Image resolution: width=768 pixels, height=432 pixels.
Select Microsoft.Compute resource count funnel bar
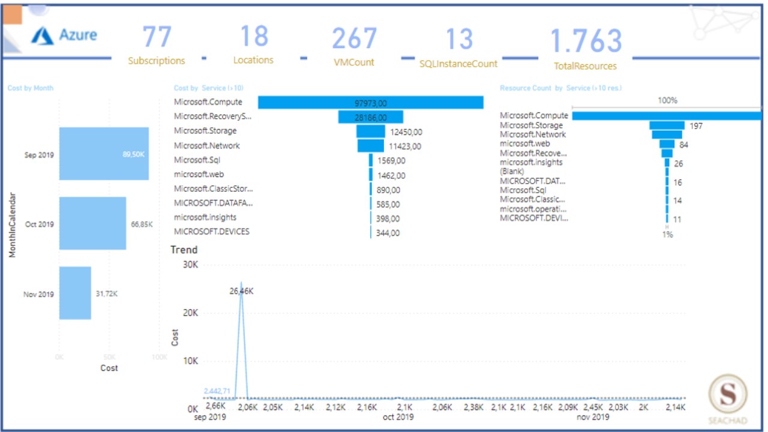click(x=667, y=116)
